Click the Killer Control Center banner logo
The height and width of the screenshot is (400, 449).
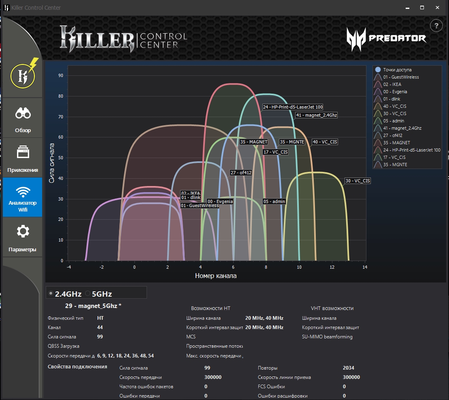123,39
